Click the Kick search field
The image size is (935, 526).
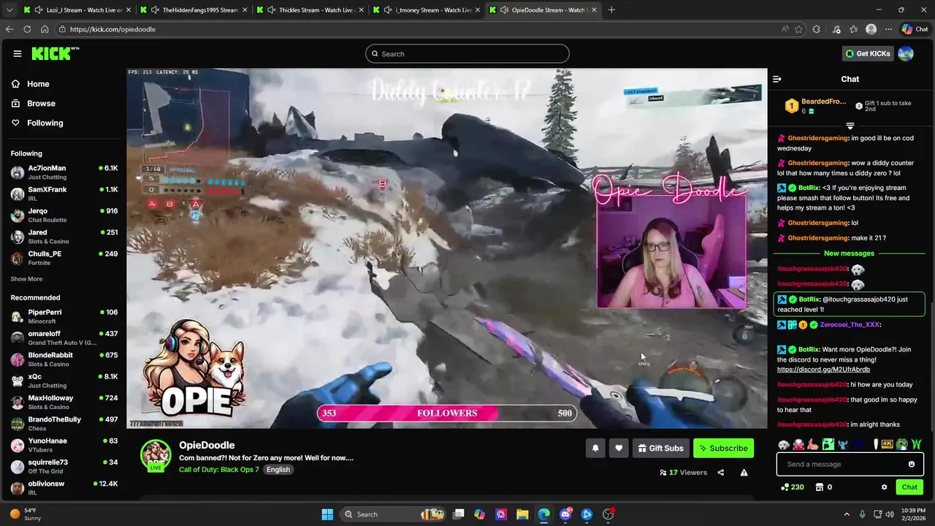tap(467, 53)
